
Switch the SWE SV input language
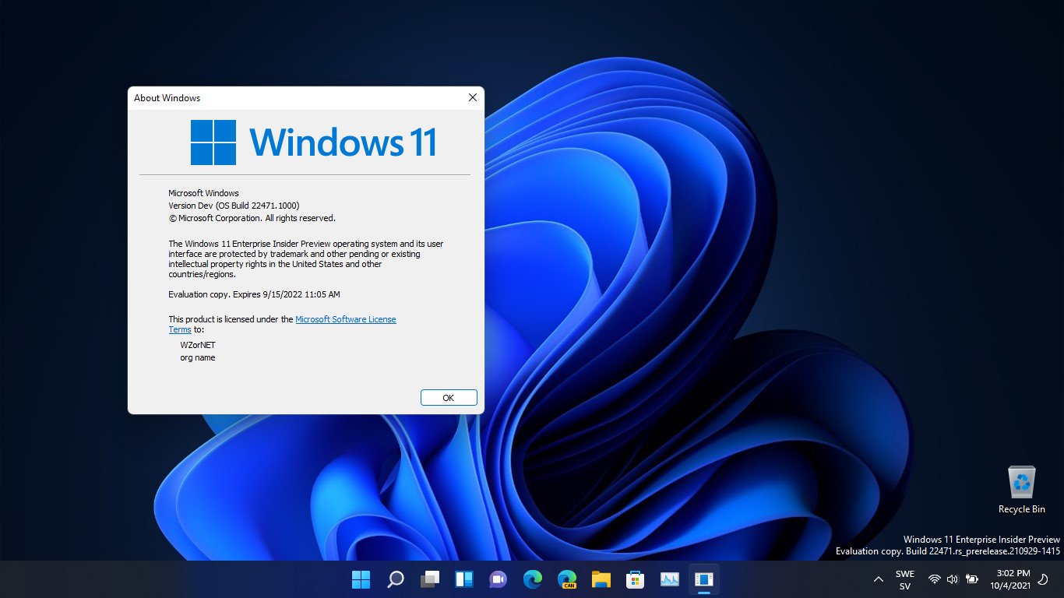click(905, 580)
